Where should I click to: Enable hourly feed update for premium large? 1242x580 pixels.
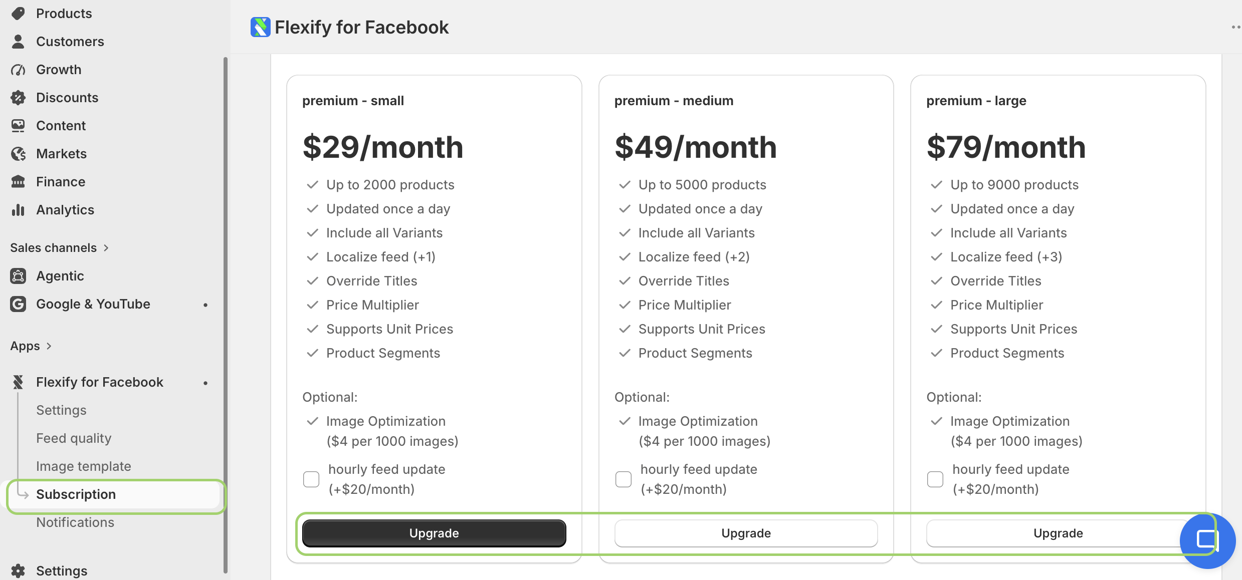pos(935,479)
